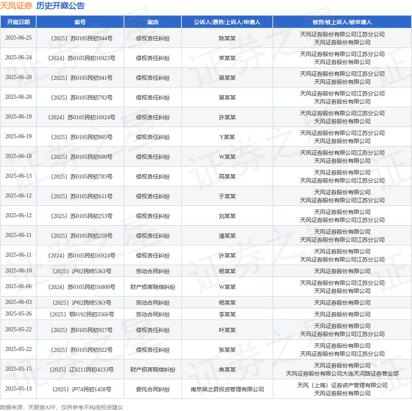
Task: Click case number (2025)苏0105民初792号
Action: 80,98
